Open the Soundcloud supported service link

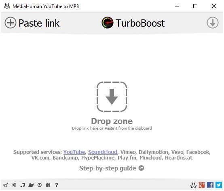pyautogui.click(x=103, y=152)
